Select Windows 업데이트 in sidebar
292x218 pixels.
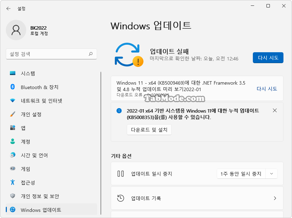(51, 209)
